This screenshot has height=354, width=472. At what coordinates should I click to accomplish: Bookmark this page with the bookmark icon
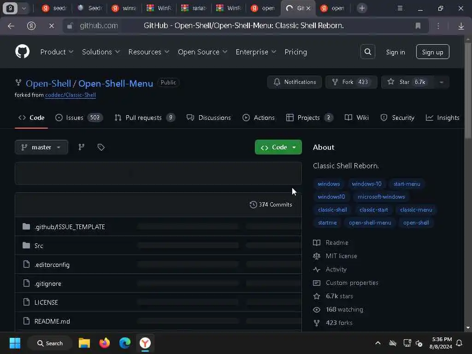coord(418,26)
